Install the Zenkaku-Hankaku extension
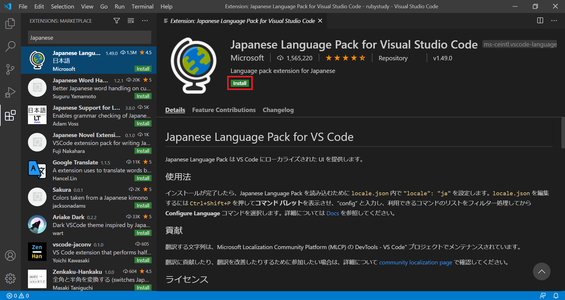Image resolution: width=565 pixels, height=300 pixels. [143, 288]
